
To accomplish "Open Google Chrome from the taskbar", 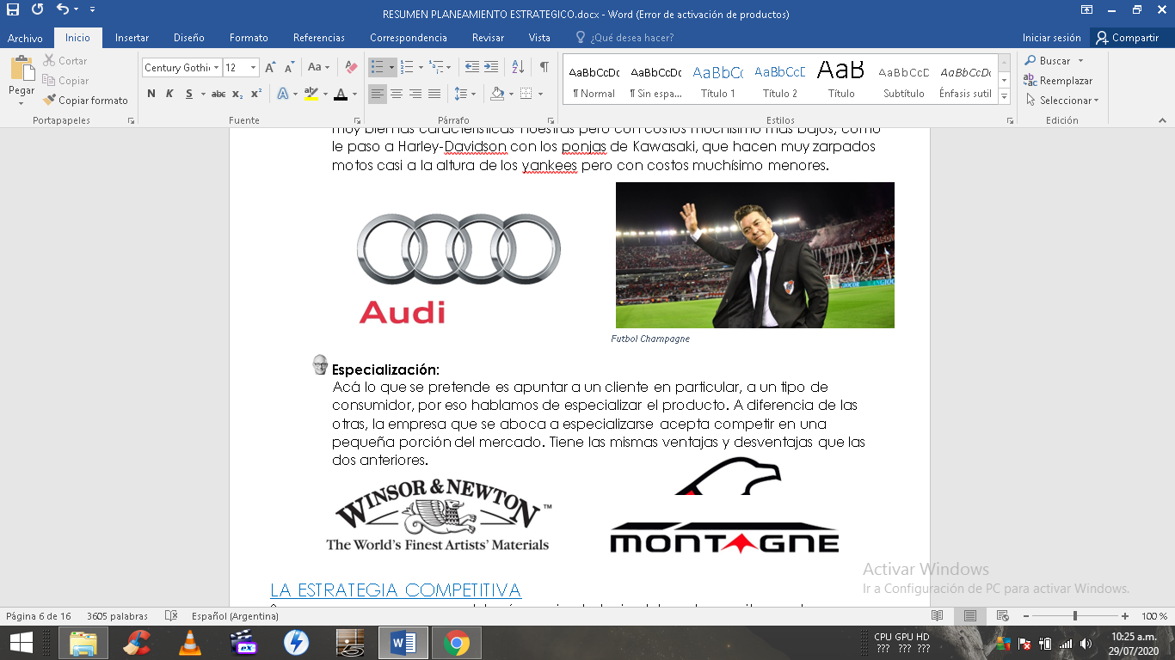I will click(457, 643).
